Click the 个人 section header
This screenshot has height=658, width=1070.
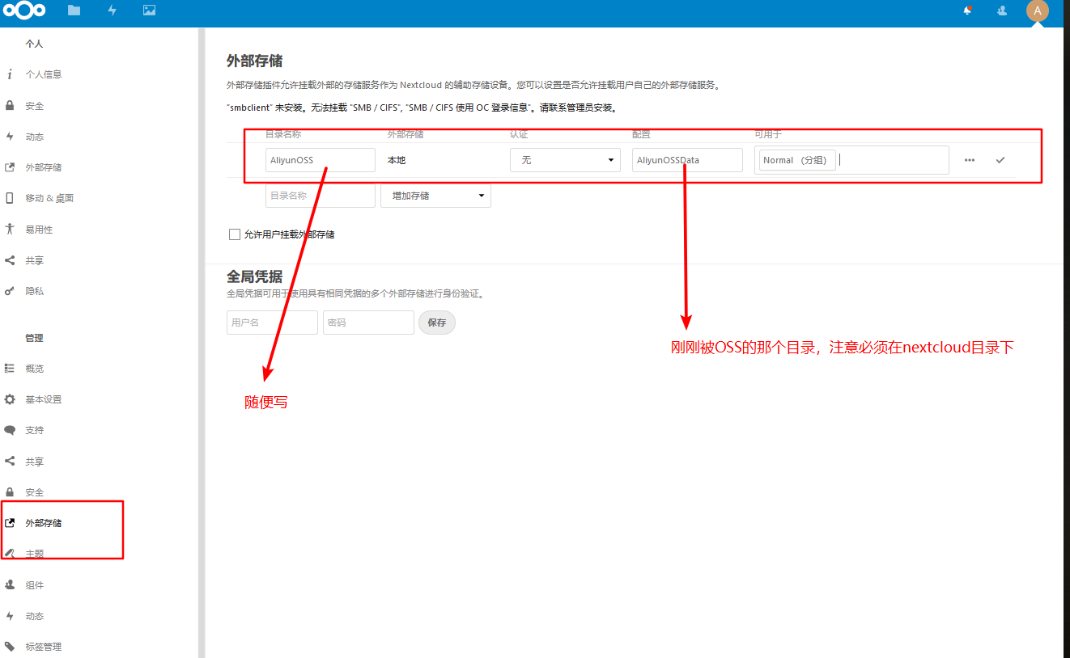(34, 44)
